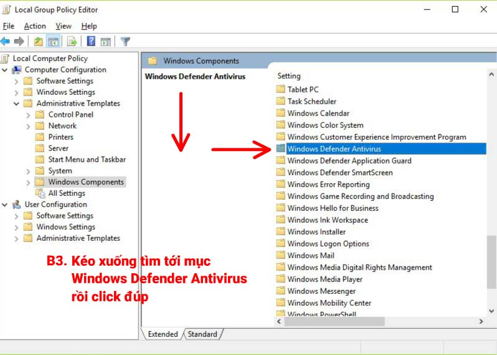Select Windows Defender SmartScreen item
This screenshot has width=497, height=355.
coord(340,172)
